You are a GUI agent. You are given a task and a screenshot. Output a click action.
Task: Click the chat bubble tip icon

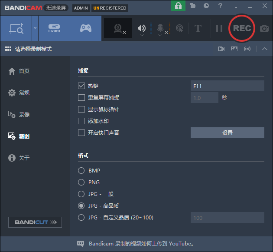(x=81, y=244)
